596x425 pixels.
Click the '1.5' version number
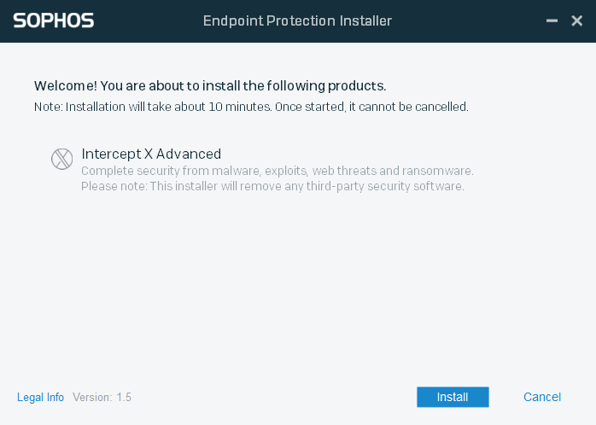tap(124, 397)
